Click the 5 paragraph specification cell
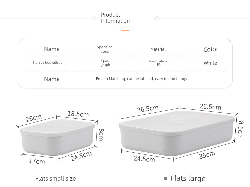The width and height of the screenshot is (250, 187). (x=105, y=63)
